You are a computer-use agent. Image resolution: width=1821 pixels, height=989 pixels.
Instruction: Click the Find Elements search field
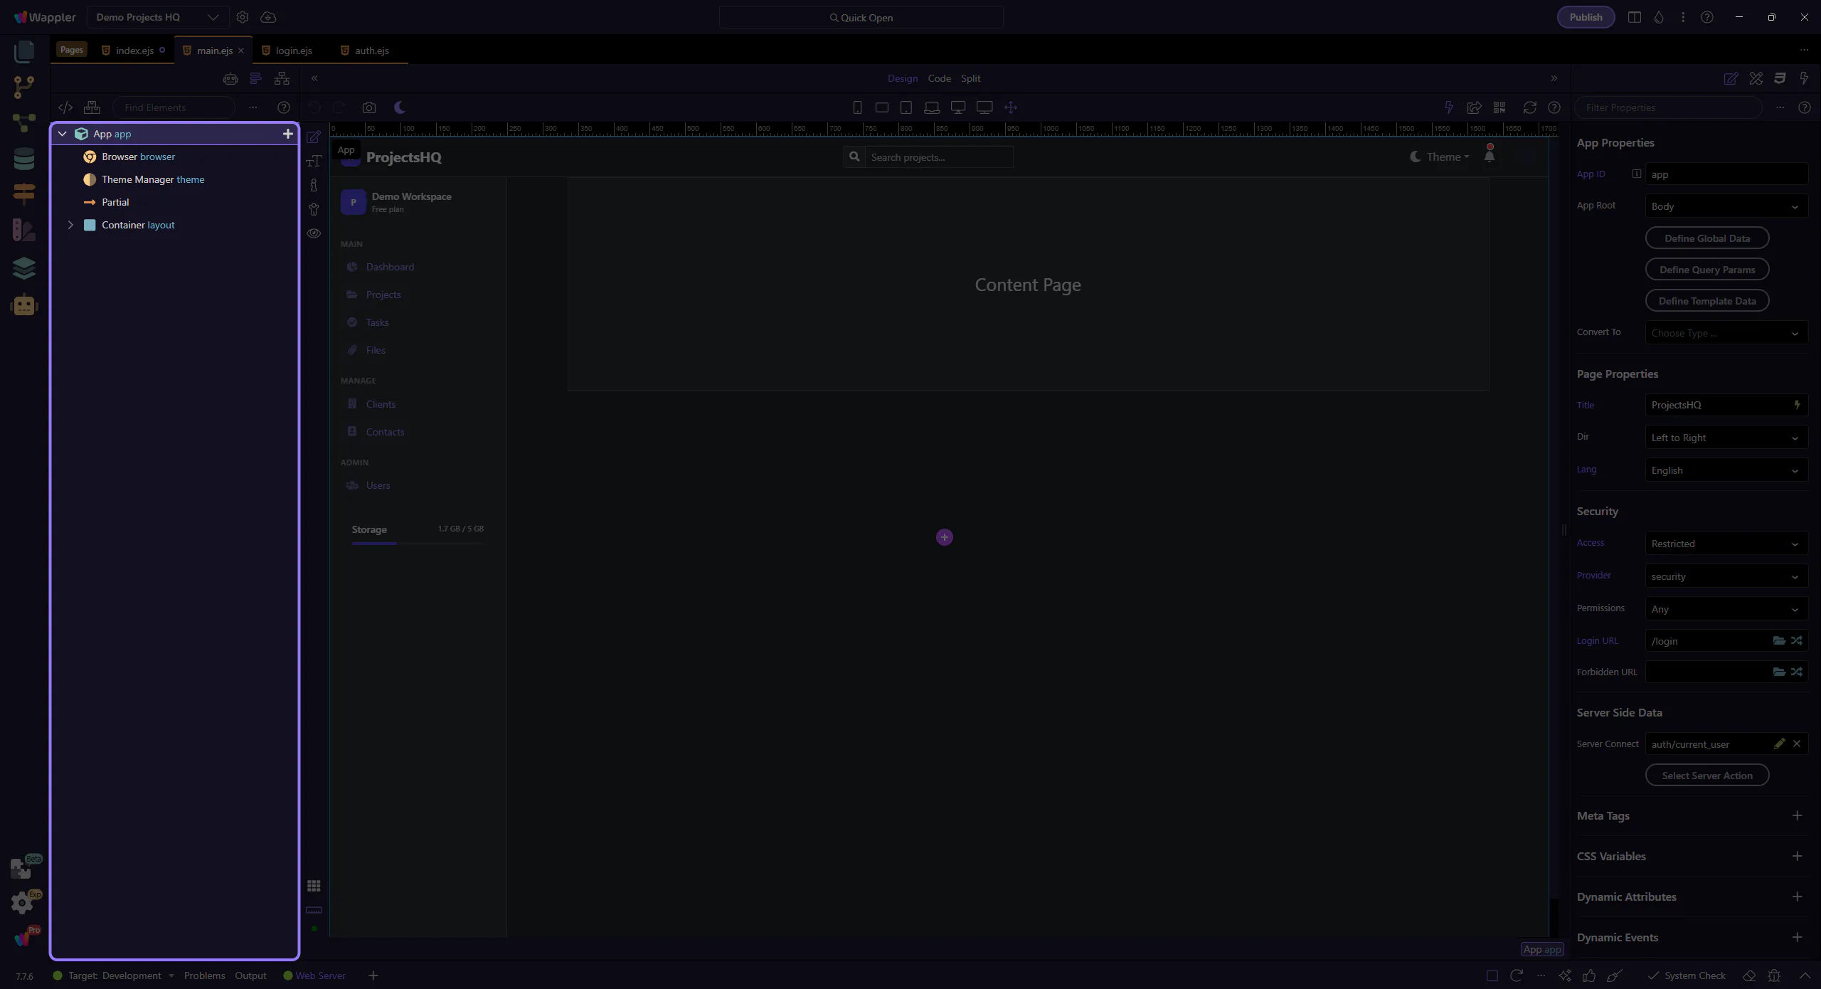coord(174,107)
